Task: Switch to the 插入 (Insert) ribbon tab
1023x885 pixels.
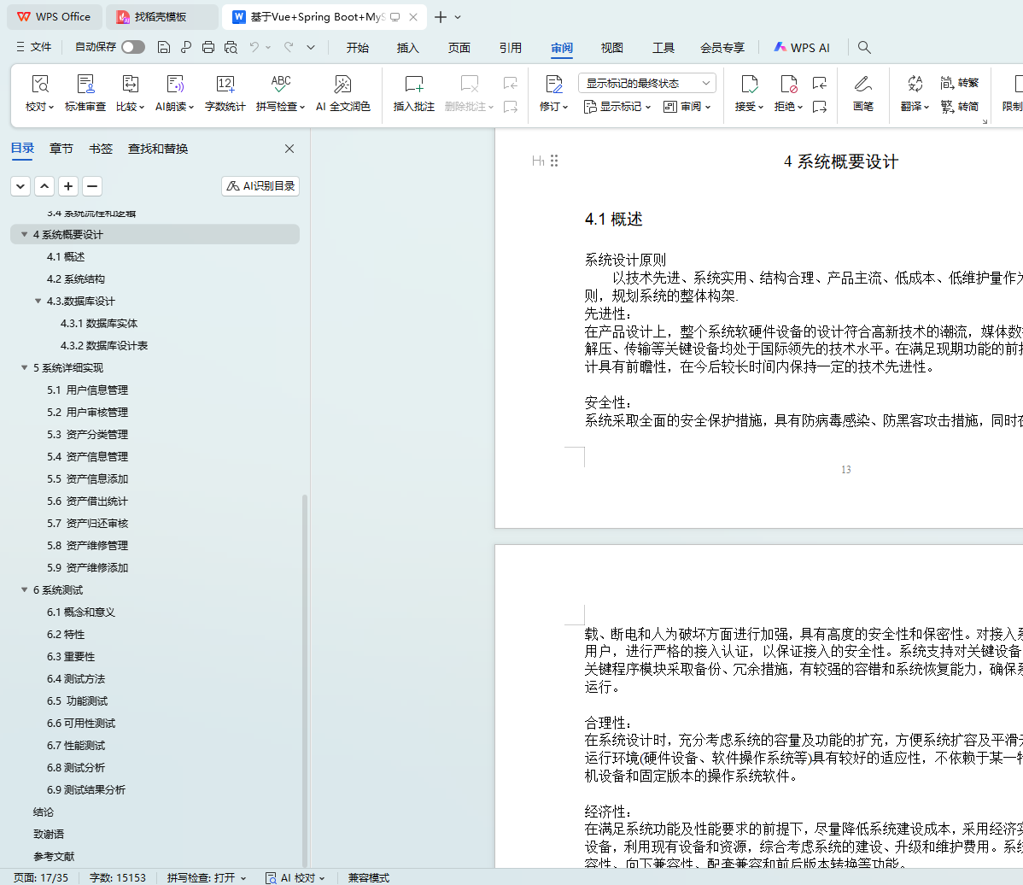Action: pyautogui.click(x=408, y=48)
